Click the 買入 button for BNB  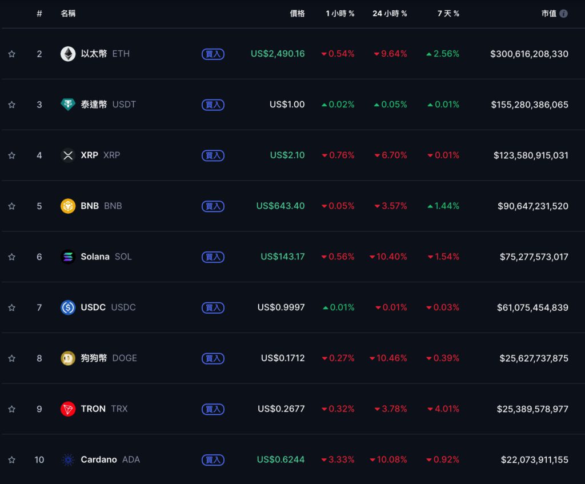pos(213,206)
